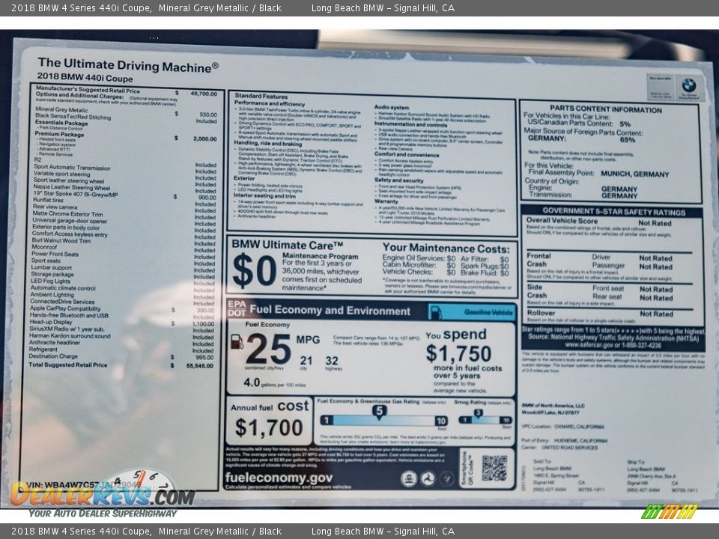Click the EPA seal next to fueleconomy.gov
Image resolution: width=719 pixels, height=539 pixels.
409,477
